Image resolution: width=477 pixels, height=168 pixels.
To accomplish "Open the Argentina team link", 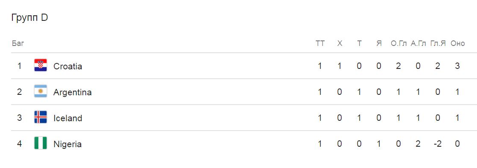I will (x=73, y=92).
